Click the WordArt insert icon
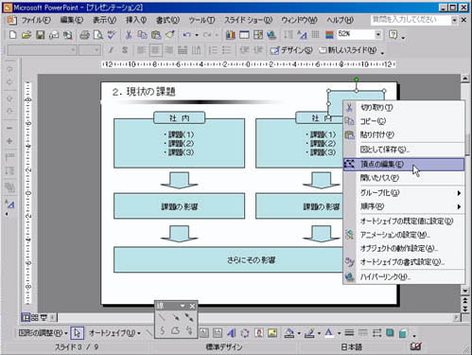Viewport: 472px width, 355px height. click(x=231, y=333)
